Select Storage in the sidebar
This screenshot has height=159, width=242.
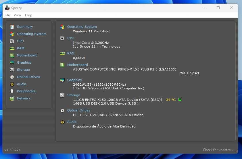click(x=23, y=70)
